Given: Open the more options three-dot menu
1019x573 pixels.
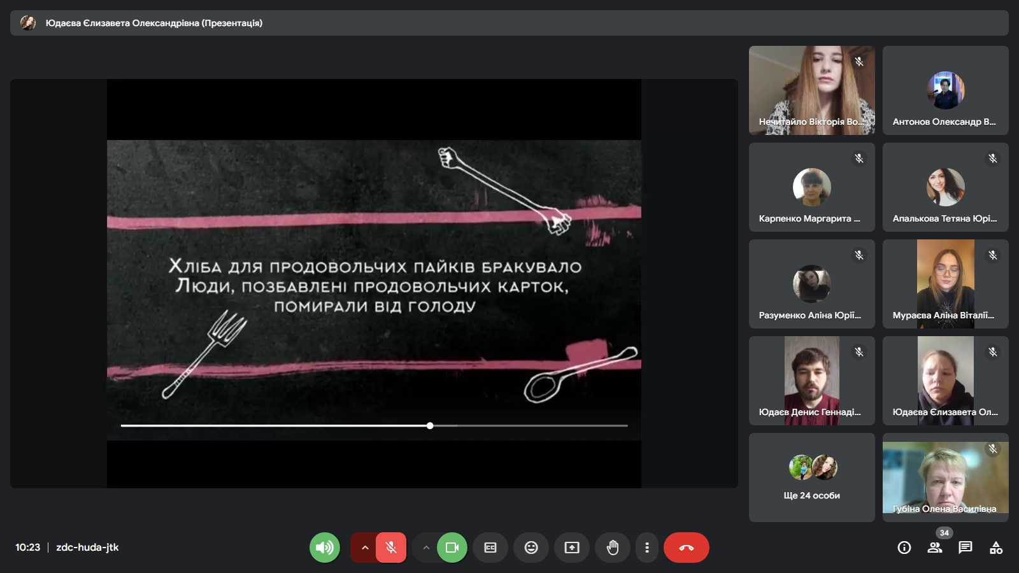Looking at the screenshot, I should tap(647, 548).
